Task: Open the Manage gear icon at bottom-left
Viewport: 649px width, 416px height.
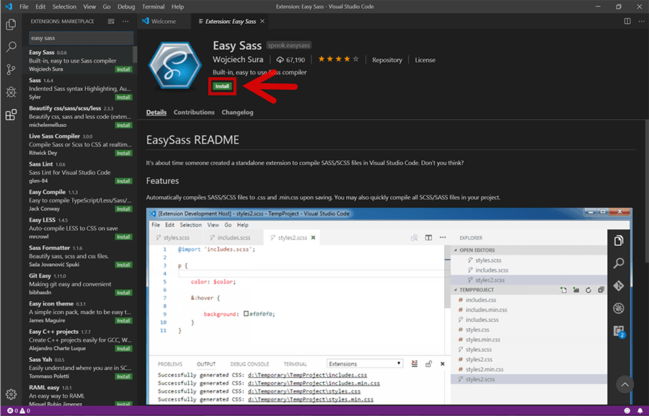Action: tap(11, 394)
